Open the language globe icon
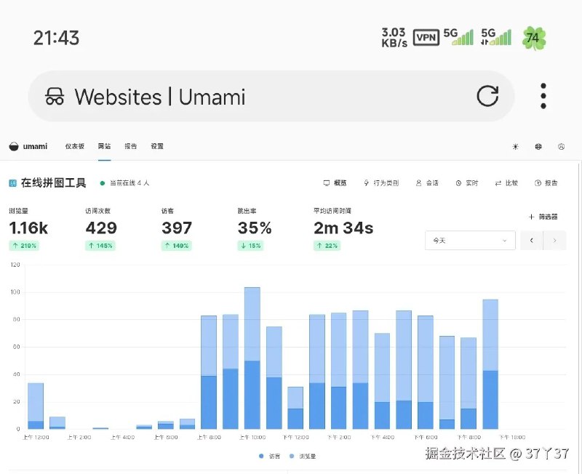This screenshot has height=474, width=582. click(x=538, y=146)
